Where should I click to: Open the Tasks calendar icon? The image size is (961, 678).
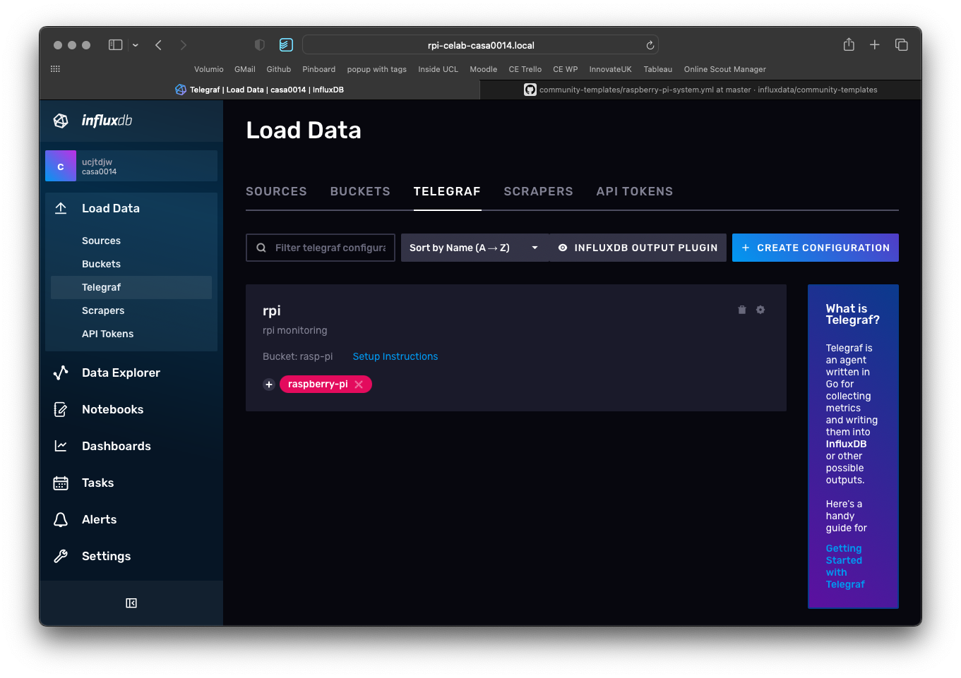61,483
